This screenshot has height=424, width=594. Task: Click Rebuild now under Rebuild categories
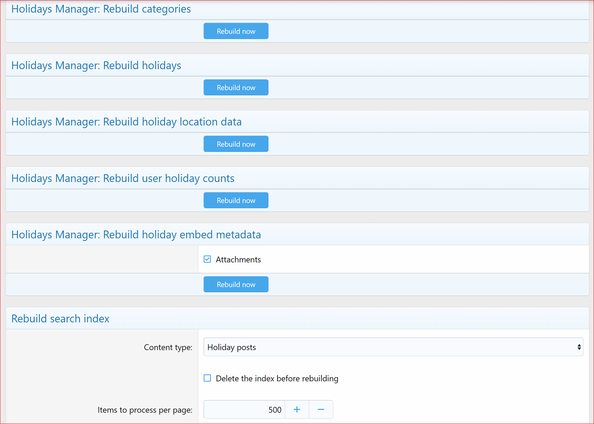click(236, 31)
